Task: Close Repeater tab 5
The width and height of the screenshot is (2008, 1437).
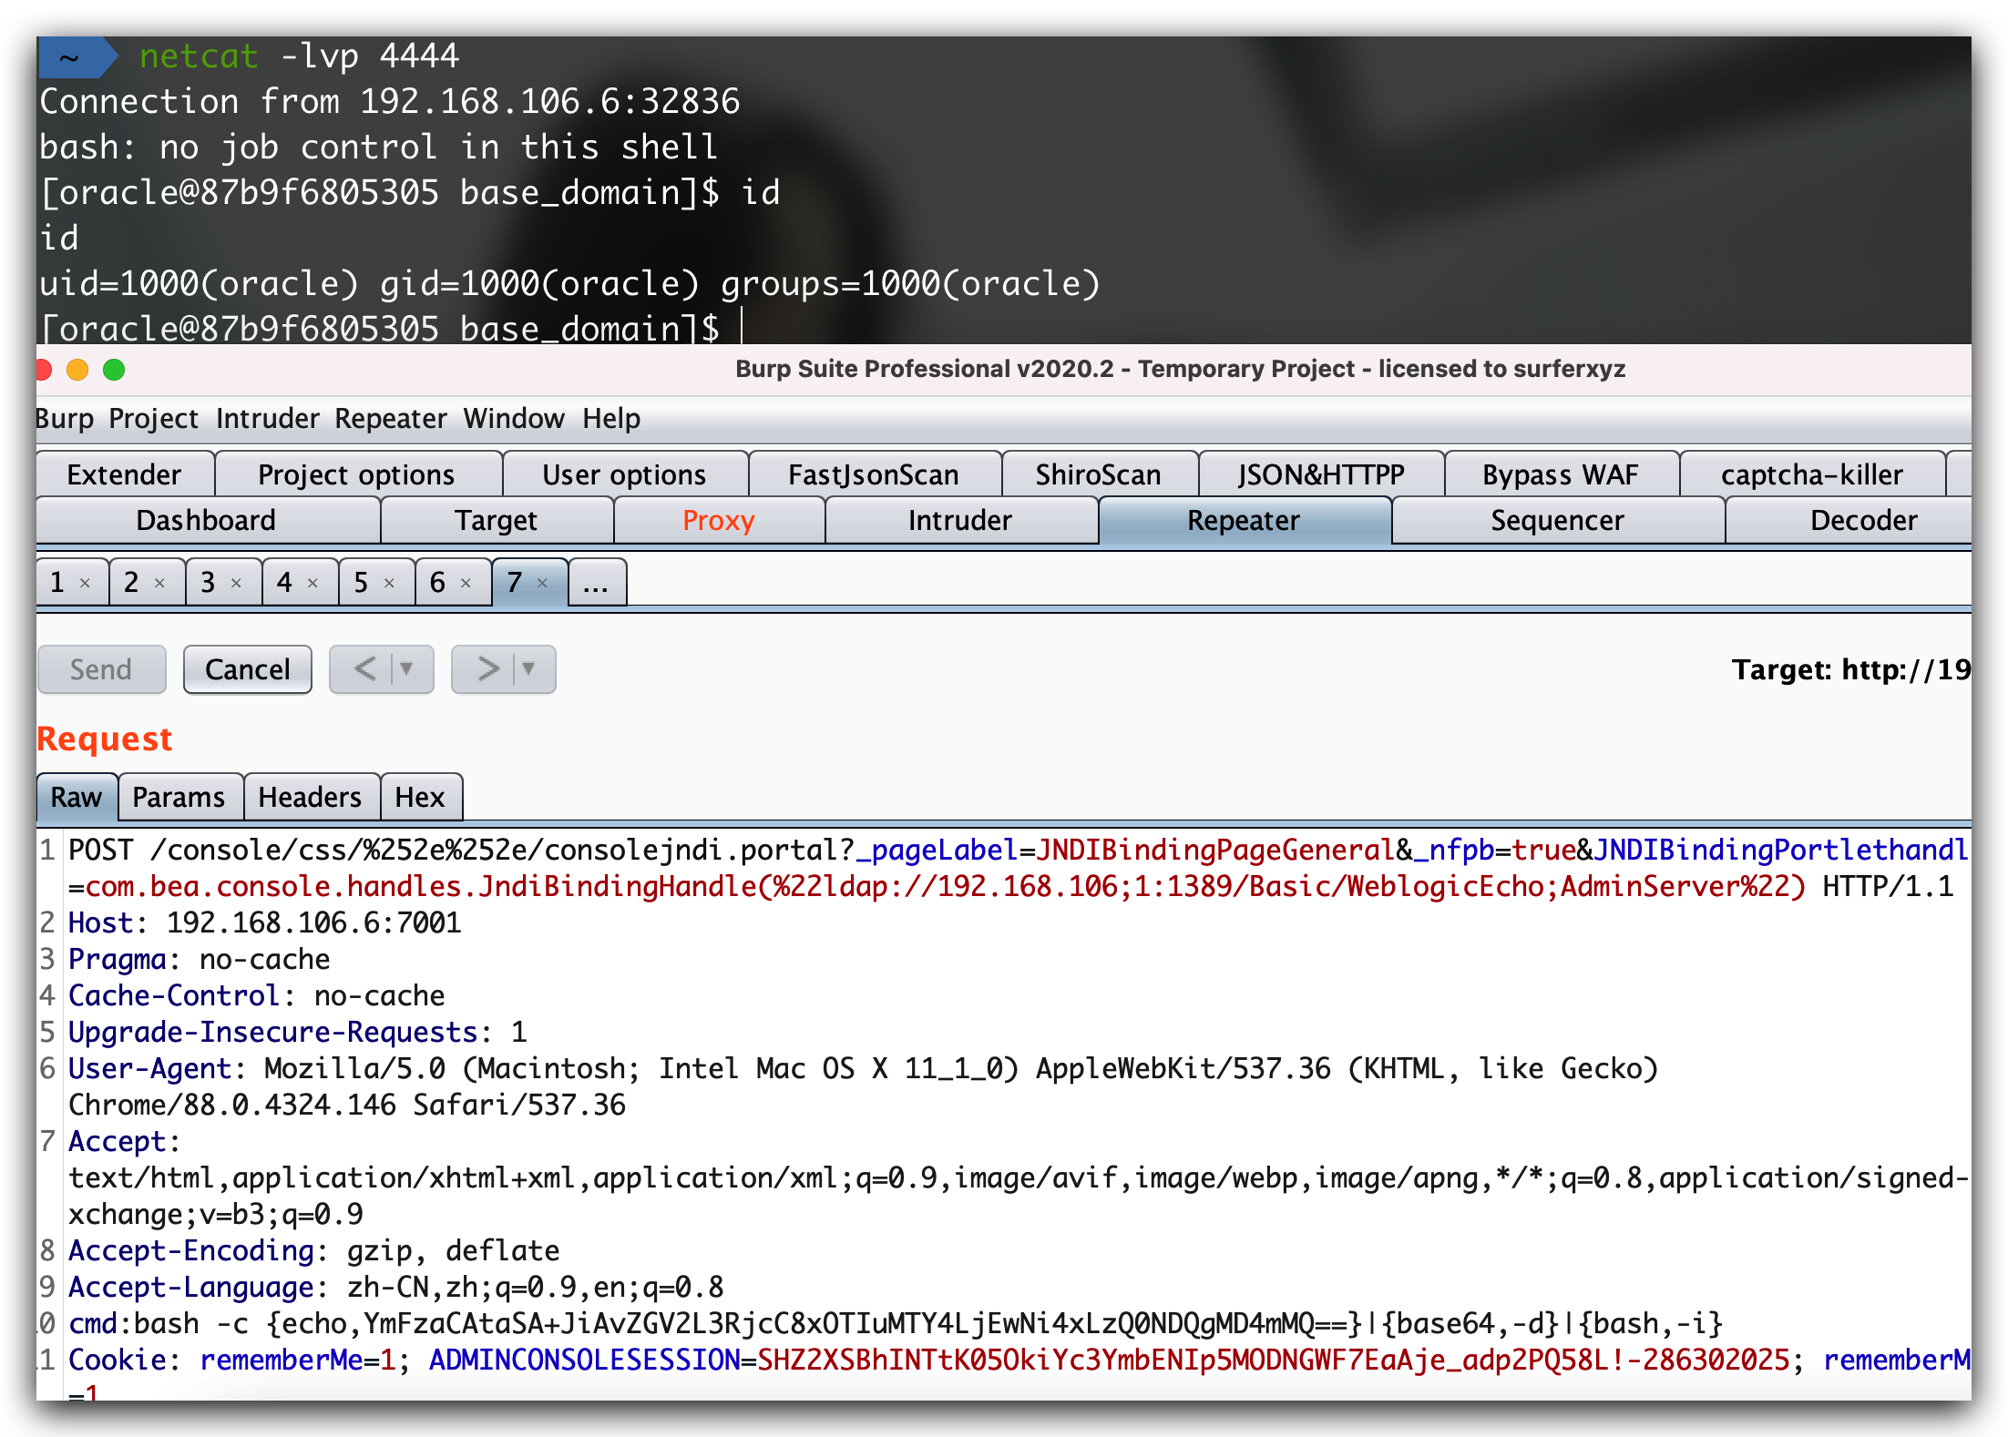Action: click(389, 583)
